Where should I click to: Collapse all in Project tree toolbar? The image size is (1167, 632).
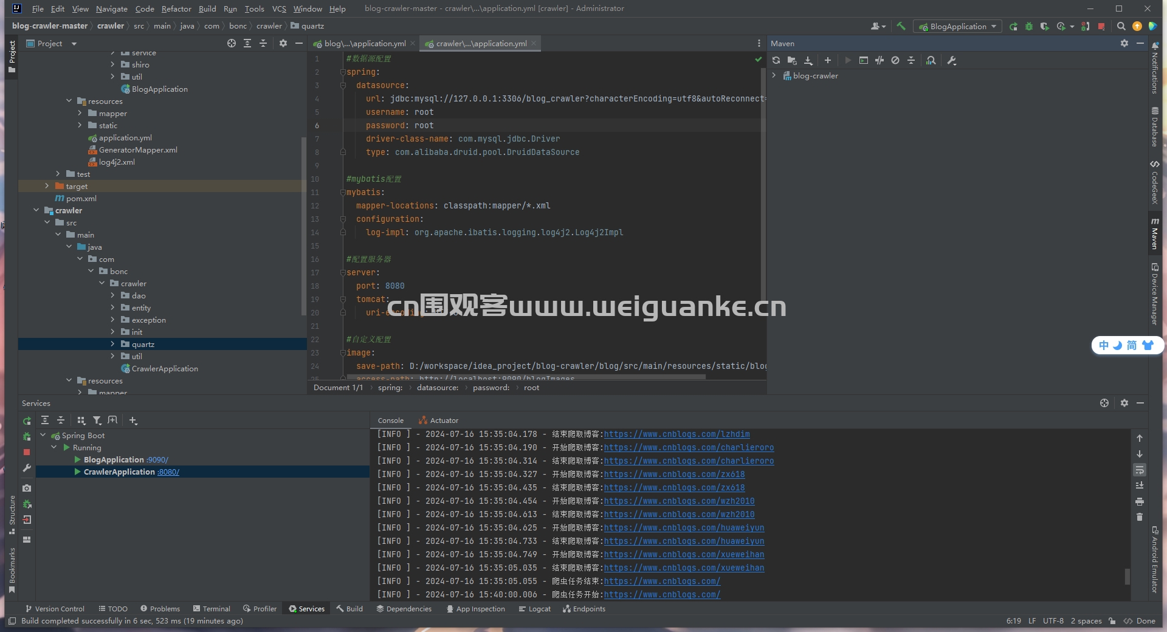tap(263, 43)
